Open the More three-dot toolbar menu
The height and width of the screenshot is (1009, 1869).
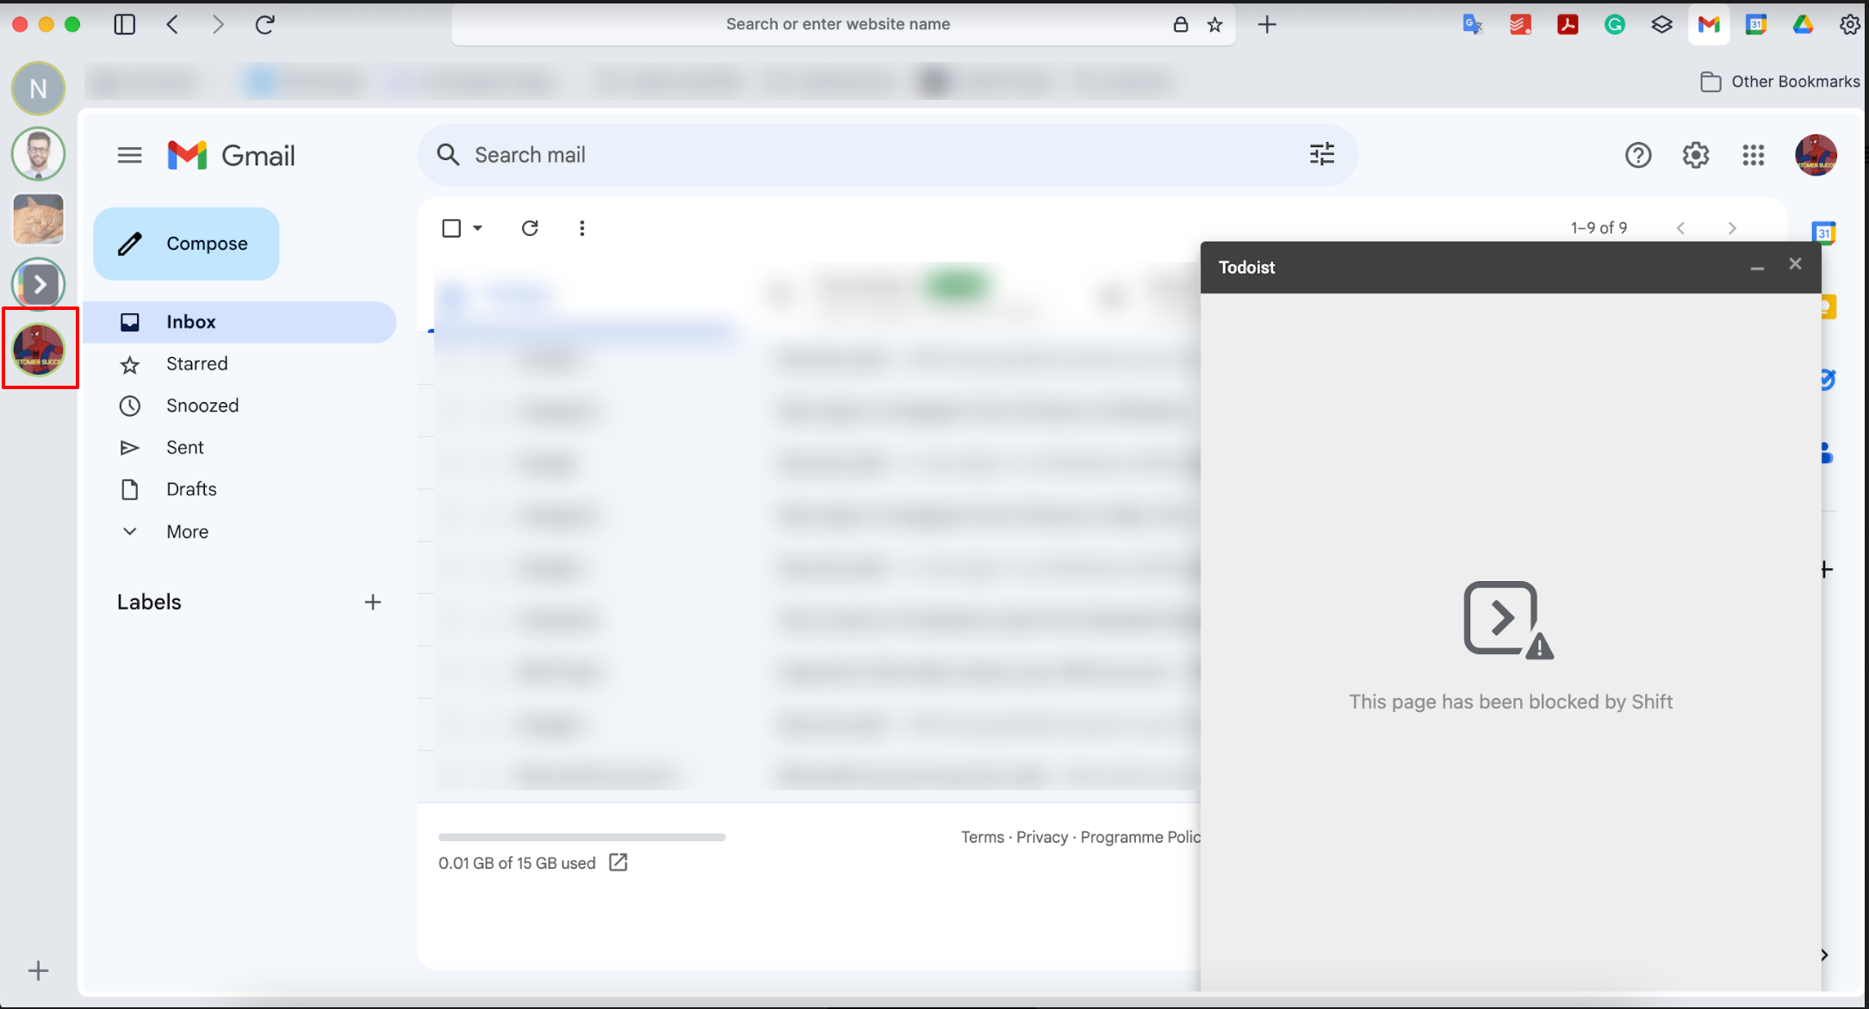[582, 228]
